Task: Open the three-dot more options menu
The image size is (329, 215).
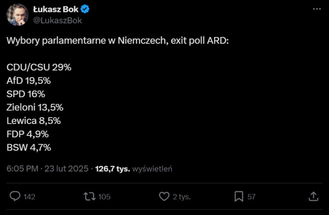Action: click(x=316, y=9)
